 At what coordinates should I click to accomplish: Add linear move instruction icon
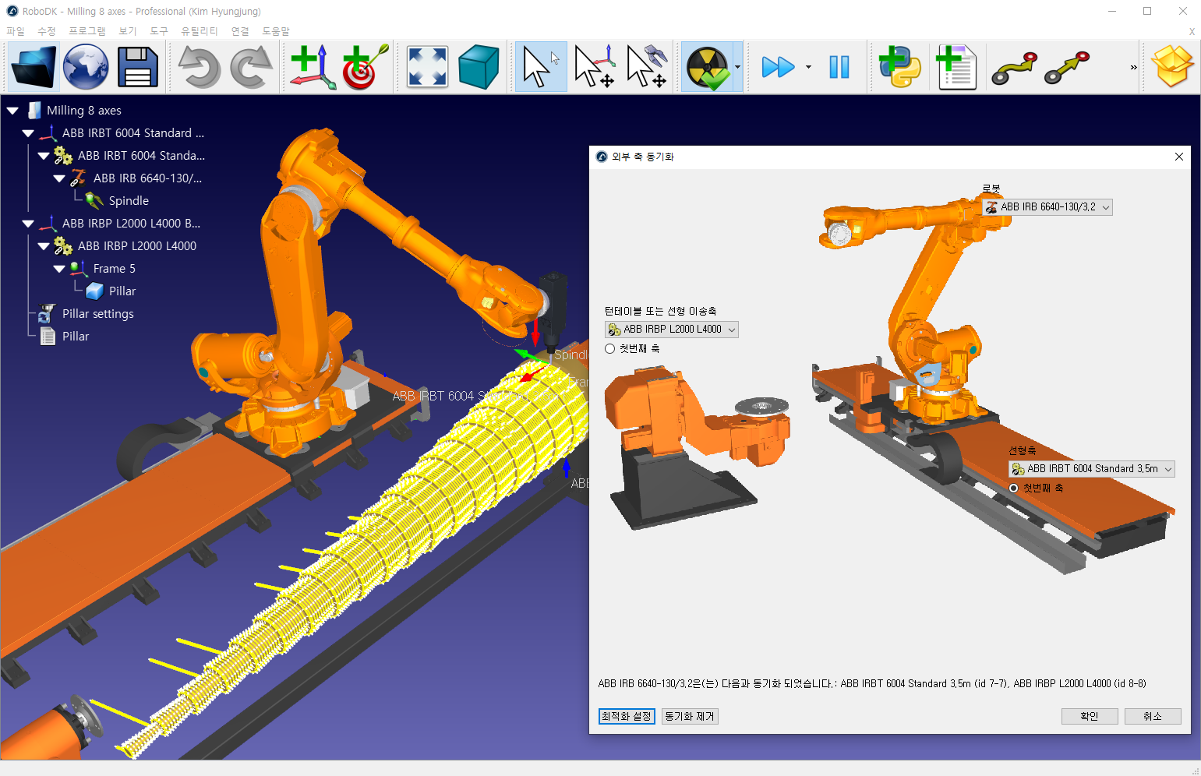[x=1066, y=67]
